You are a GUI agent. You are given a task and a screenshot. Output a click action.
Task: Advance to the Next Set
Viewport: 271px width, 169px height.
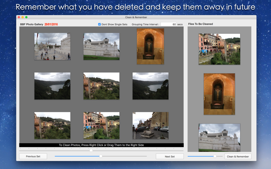pos(170,156)
